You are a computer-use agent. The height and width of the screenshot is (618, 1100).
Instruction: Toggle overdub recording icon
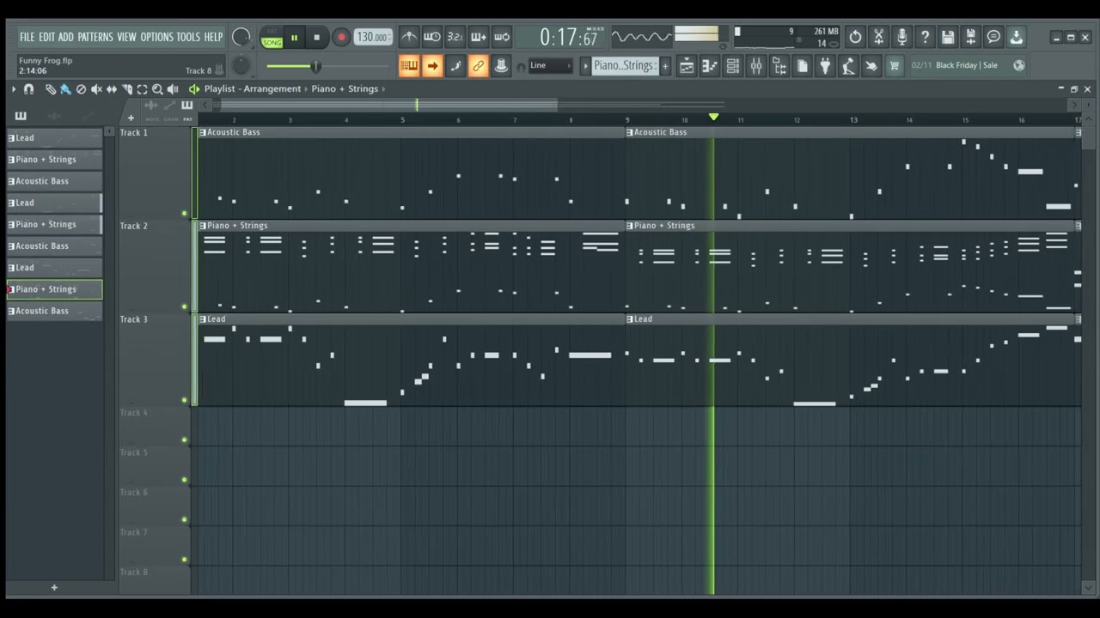pyautogui.click(x=479, y=37)
